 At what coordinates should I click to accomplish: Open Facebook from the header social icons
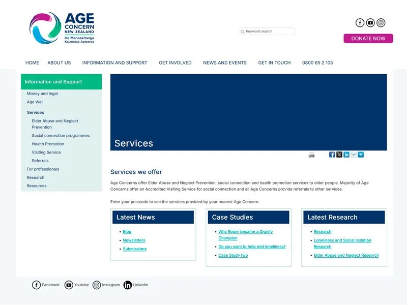click(x=359, y=22)
